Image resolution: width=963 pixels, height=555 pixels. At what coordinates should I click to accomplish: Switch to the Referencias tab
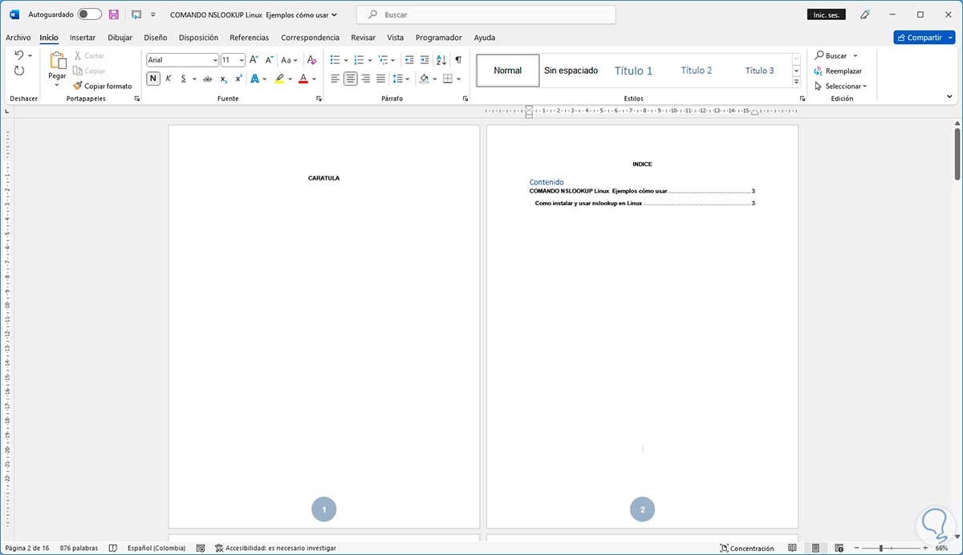click(x=249, y=38)
